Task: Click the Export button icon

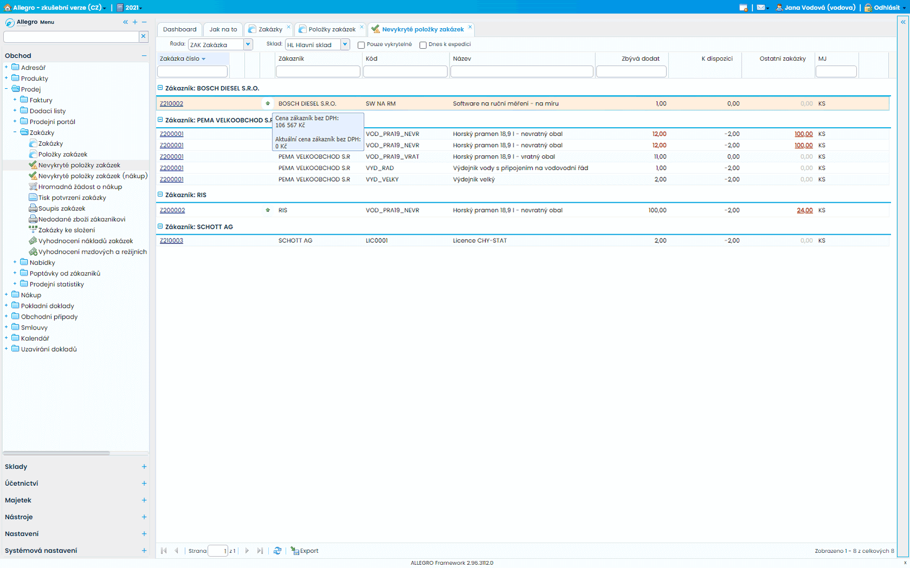Action: pos(295,551)
